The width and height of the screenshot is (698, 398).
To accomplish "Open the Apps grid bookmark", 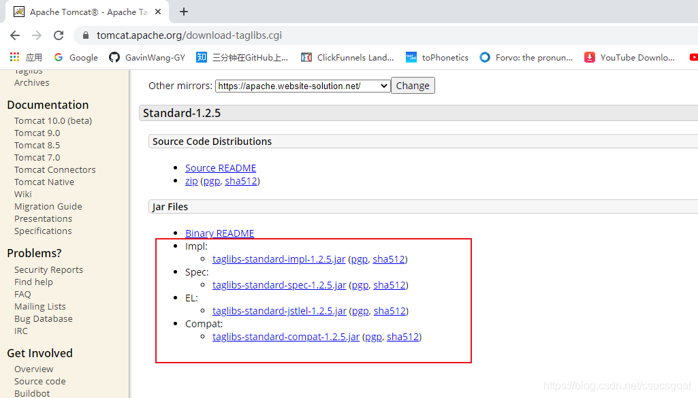I will (x=27, y=57).
